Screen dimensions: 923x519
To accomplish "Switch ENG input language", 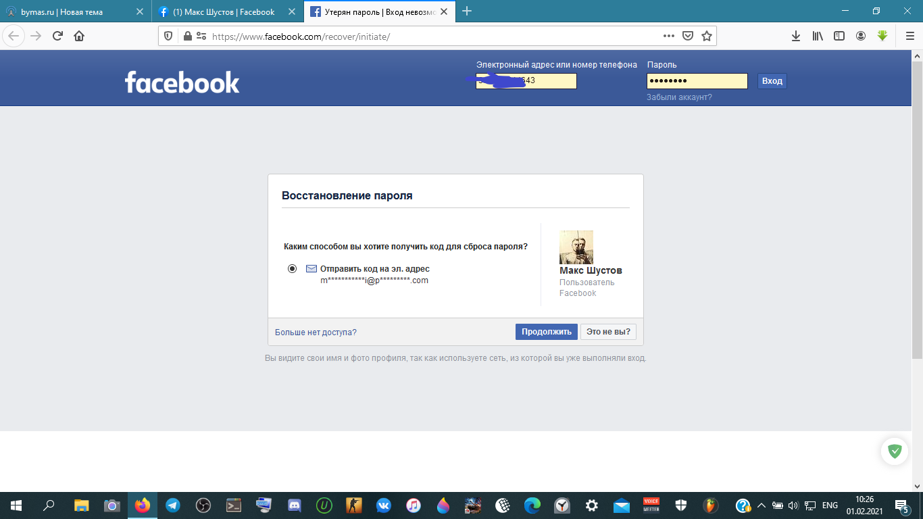I will [830, 505].
